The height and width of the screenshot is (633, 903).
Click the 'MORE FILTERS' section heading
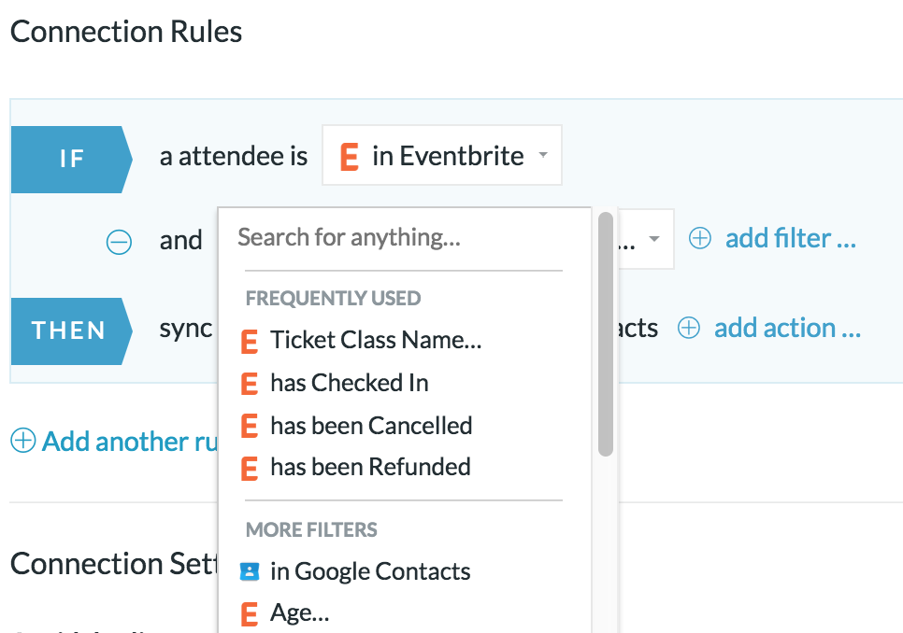pyautogui.click(x=311, y=529)
